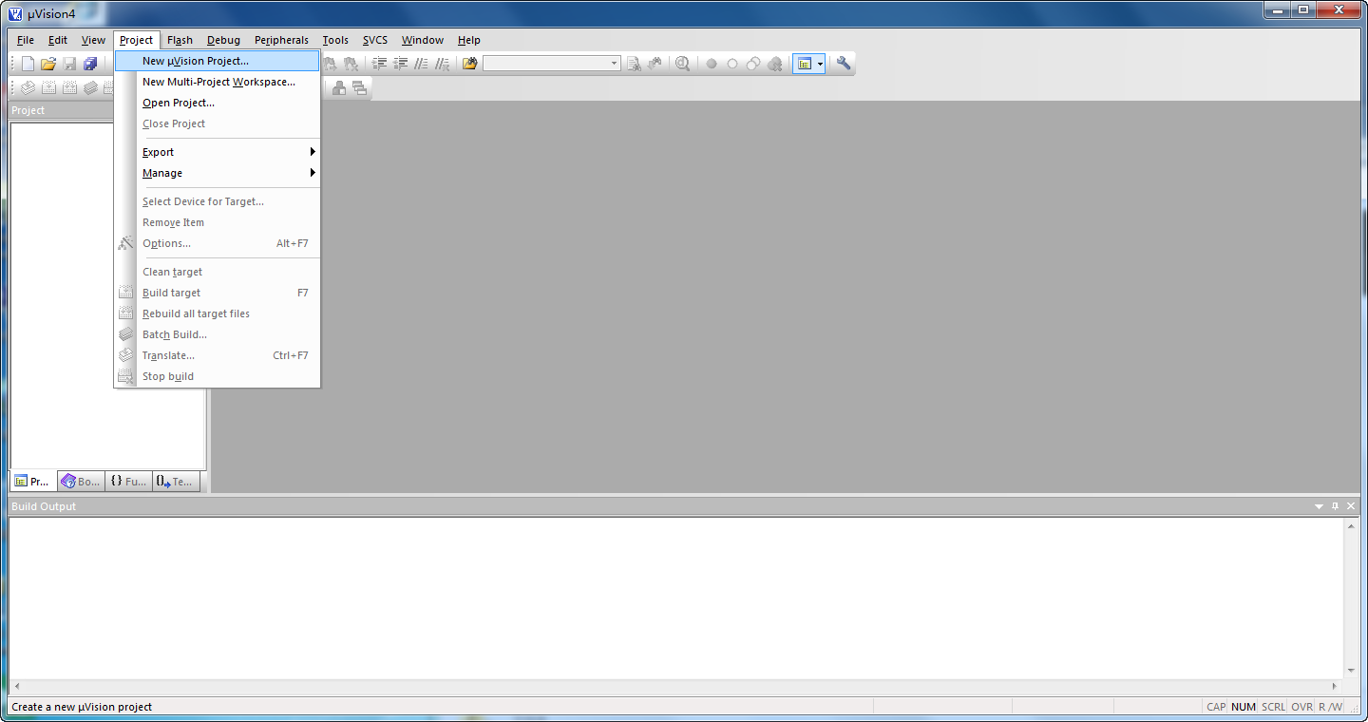Open the Tools menu
Screen dimensions: 1368x722
click(x=335, y=40)
